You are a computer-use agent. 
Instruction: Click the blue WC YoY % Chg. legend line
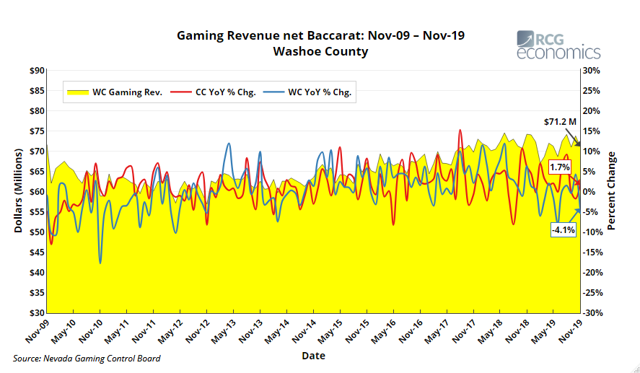(274, 92)
